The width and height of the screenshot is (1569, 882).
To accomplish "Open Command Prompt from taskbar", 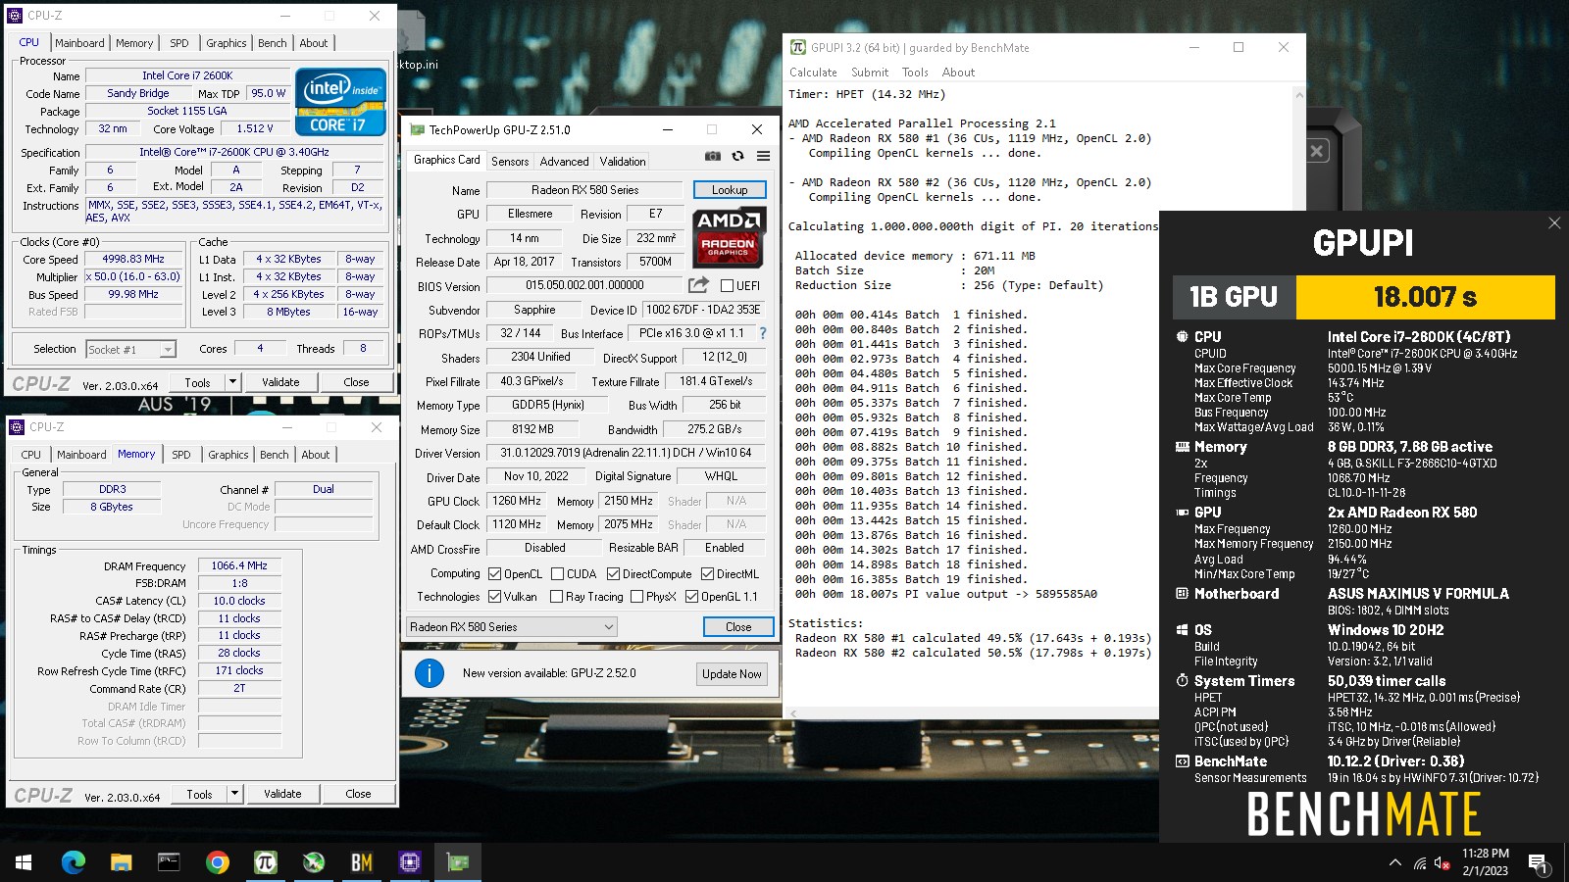I will (169, 862).
